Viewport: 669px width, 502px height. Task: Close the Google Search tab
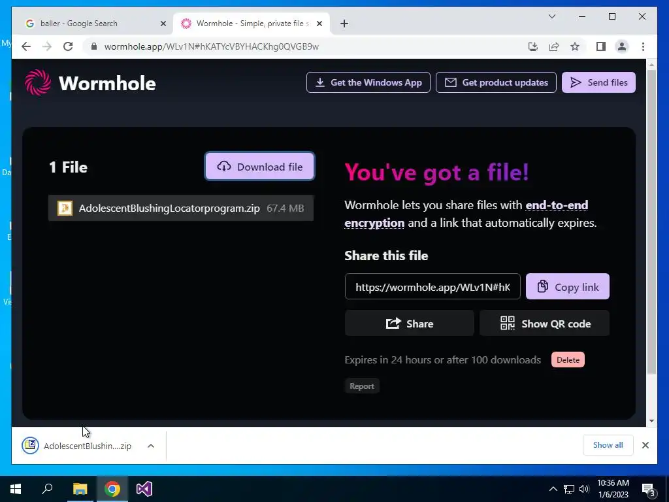(163, 24)
